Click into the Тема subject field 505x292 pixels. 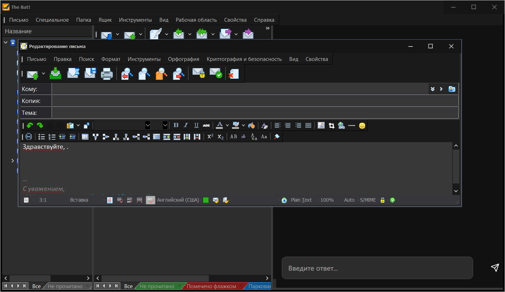[255, 113]
